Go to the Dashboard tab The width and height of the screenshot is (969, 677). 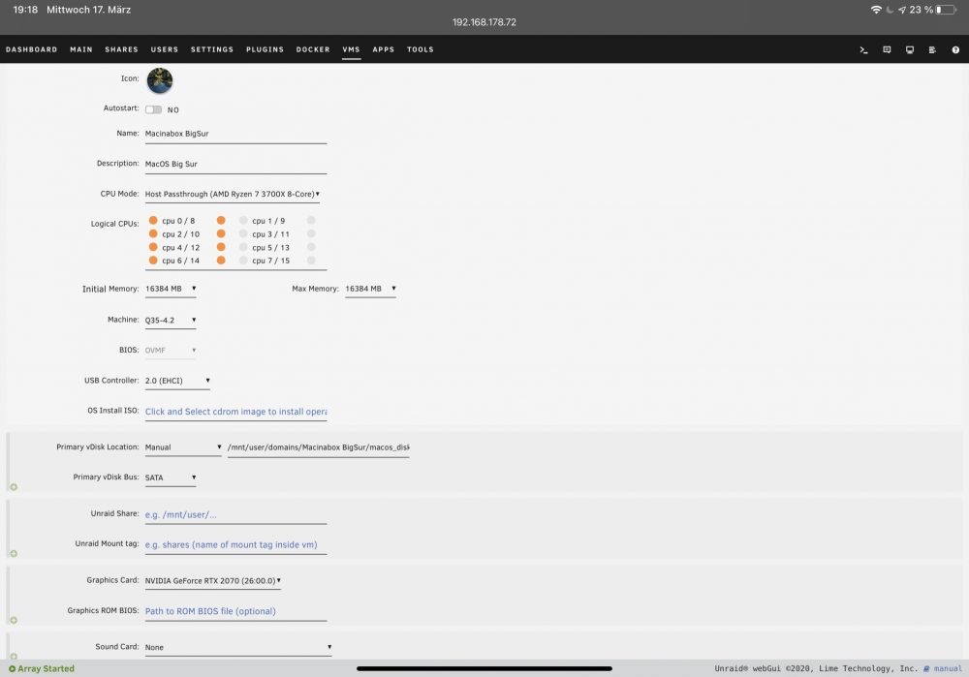[32, 49]
